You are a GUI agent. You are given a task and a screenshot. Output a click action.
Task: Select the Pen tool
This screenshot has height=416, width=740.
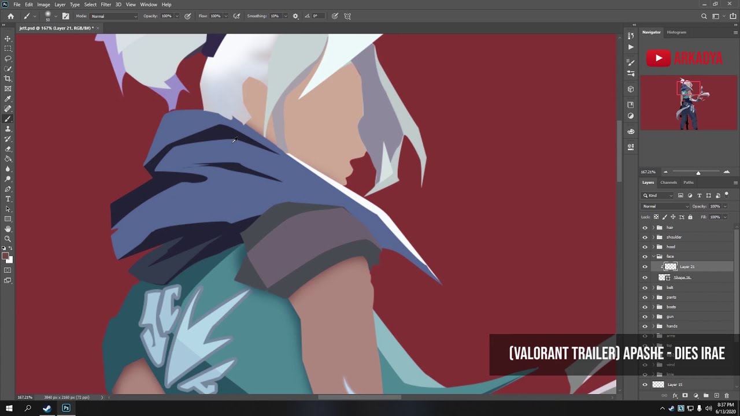click(8, 189)
